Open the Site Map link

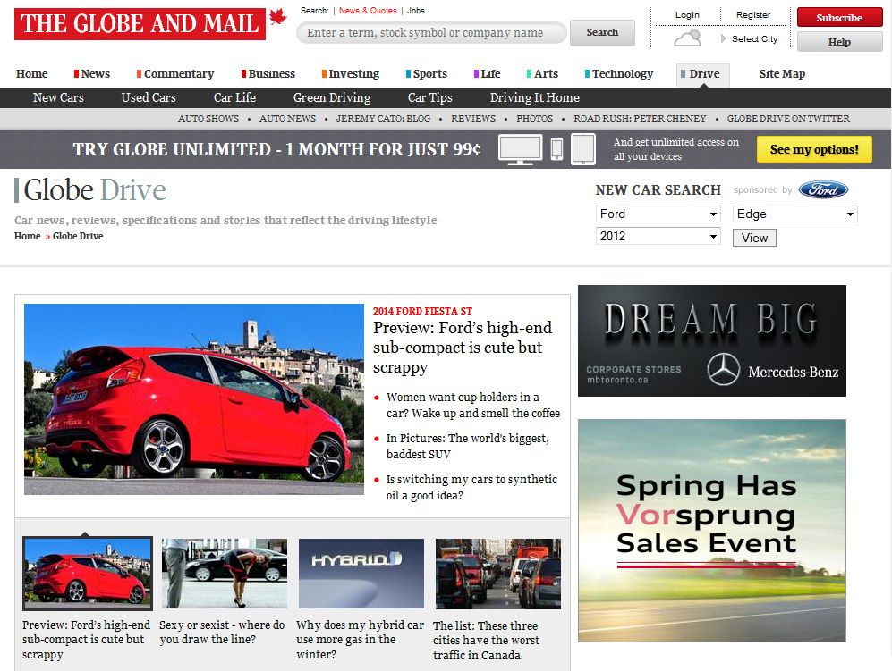click(x=782, y=74)
